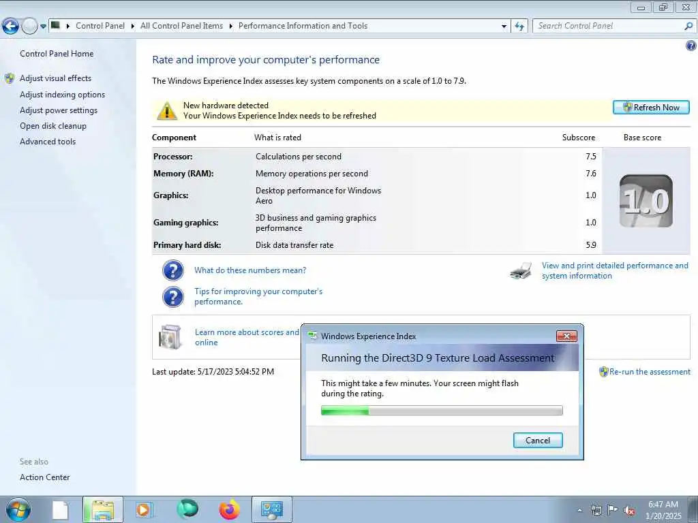Click the 7.5 processor subscore
698x523 pixels.
(x=591, y=157)
